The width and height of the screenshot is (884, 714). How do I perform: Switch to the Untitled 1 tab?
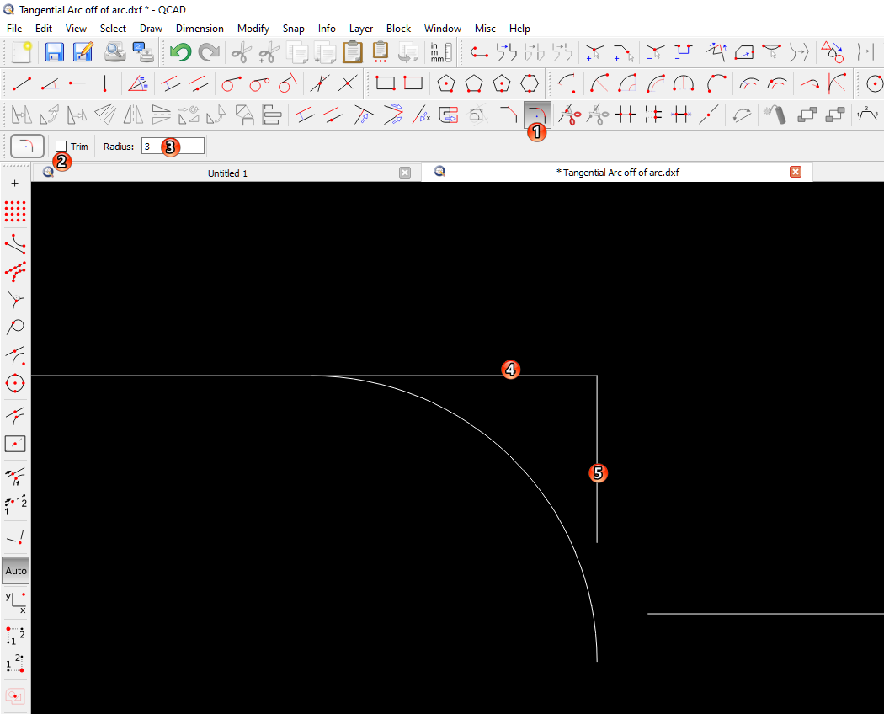(x=227, y=173)
